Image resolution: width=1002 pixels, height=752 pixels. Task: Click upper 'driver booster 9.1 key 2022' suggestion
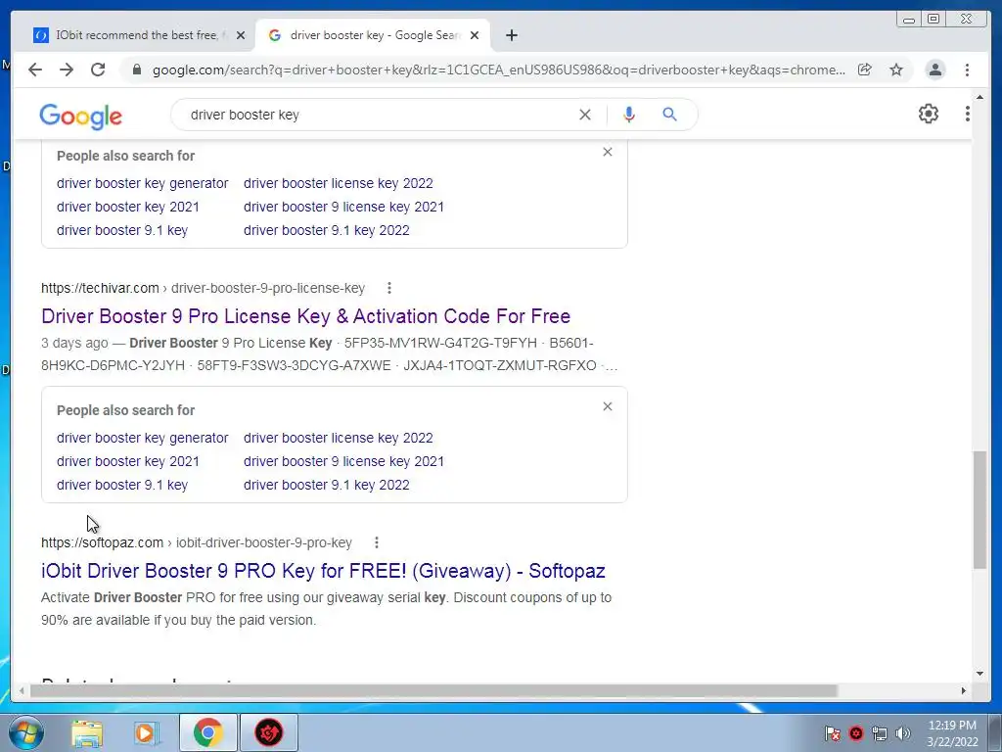pyautogui.click(x=327, y=231)
